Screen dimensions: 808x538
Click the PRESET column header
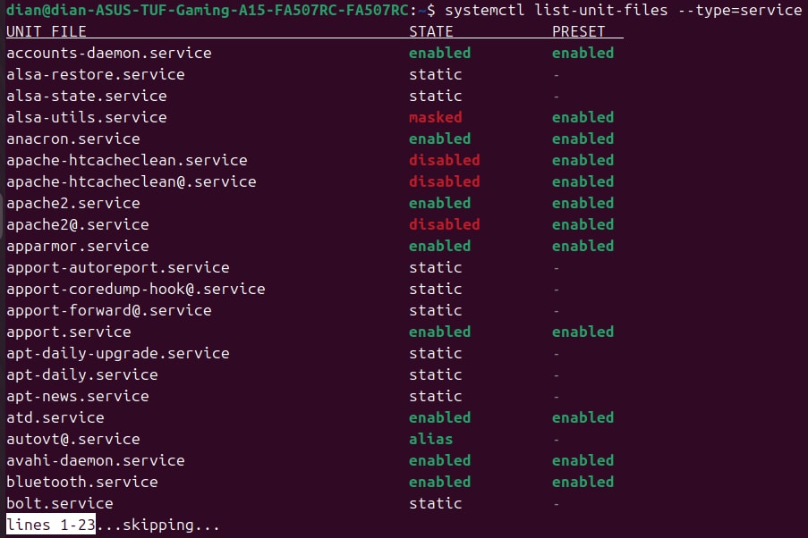(x=578, y=31)
